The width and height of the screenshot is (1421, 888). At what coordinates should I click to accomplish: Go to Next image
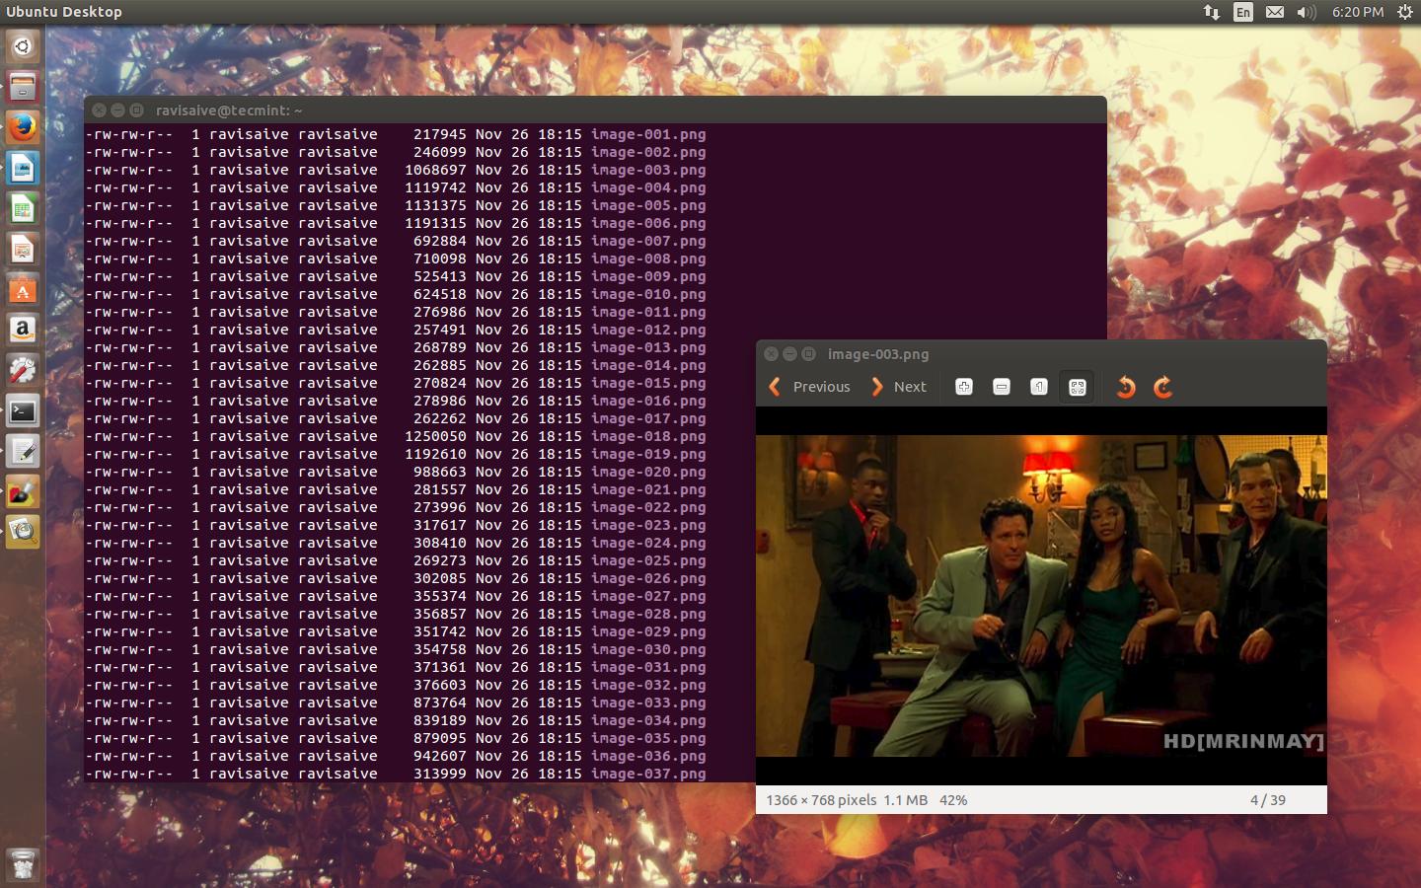(x=898, y=387)
